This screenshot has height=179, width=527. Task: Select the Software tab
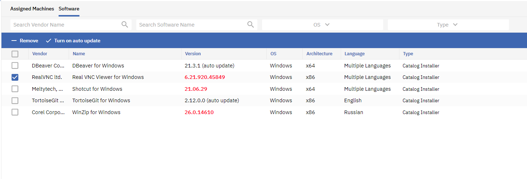(x=69, y=9)
